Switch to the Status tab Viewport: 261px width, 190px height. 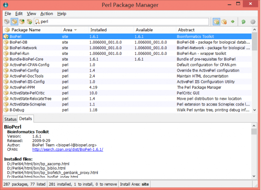tap(10, 119)
